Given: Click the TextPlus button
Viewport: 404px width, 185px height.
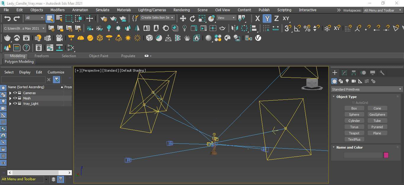Looking at the screenshot, I should point(354,139).
